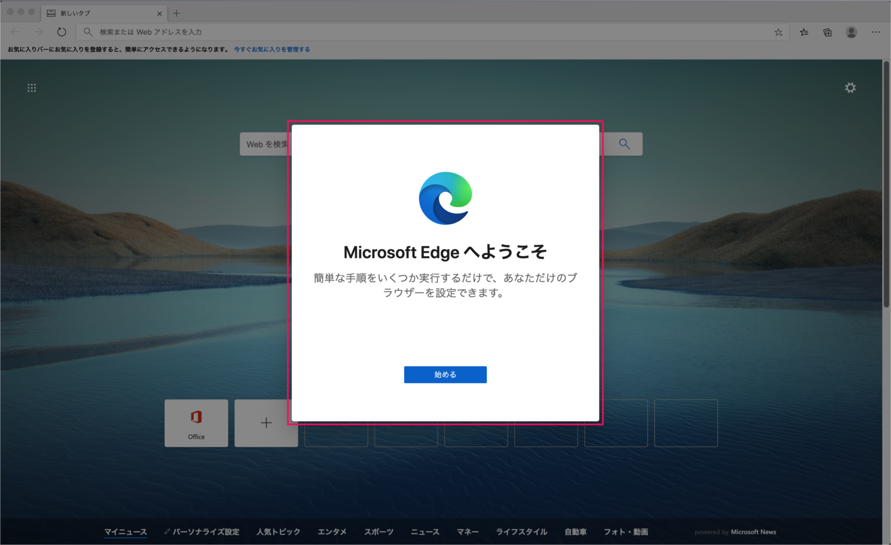Add this page to favorites star

pyautogui.click(x=778, y=32)
